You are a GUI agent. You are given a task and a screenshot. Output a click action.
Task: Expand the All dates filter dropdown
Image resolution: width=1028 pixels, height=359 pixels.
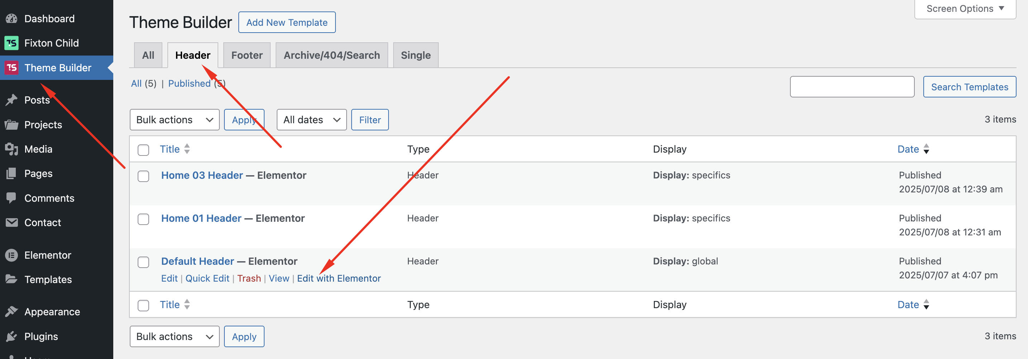(311, 120)
